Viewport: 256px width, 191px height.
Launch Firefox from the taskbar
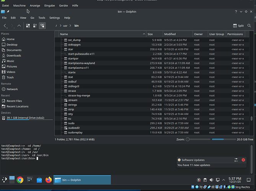click(48, 180)
